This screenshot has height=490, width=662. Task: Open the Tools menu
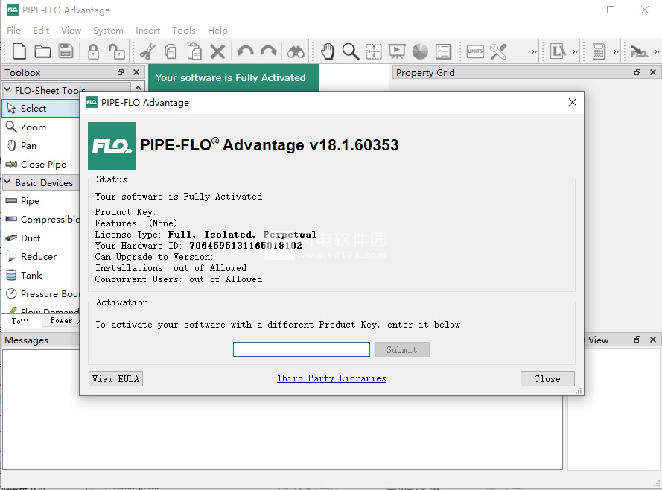pos(184,31)
